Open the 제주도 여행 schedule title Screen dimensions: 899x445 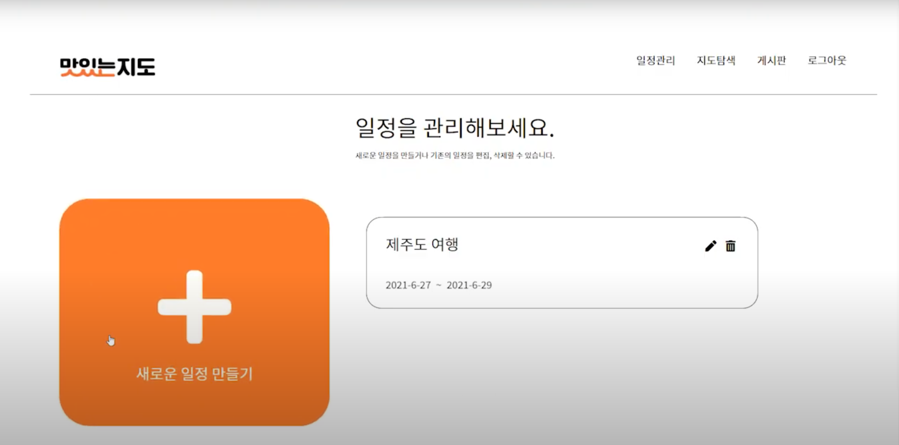click(422, 245)
